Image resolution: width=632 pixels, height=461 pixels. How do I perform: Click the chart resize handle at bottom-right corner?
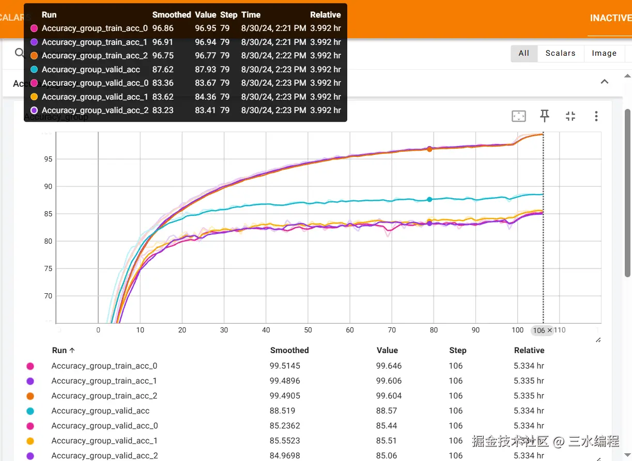point(598,339)
